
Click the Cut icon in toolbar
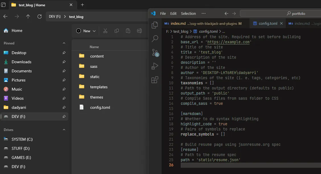(x=105, y=31)
